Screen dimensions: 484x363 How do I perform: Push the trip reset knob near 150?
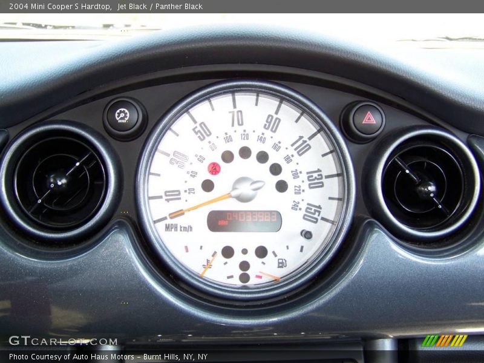click(x=307, y=235)
